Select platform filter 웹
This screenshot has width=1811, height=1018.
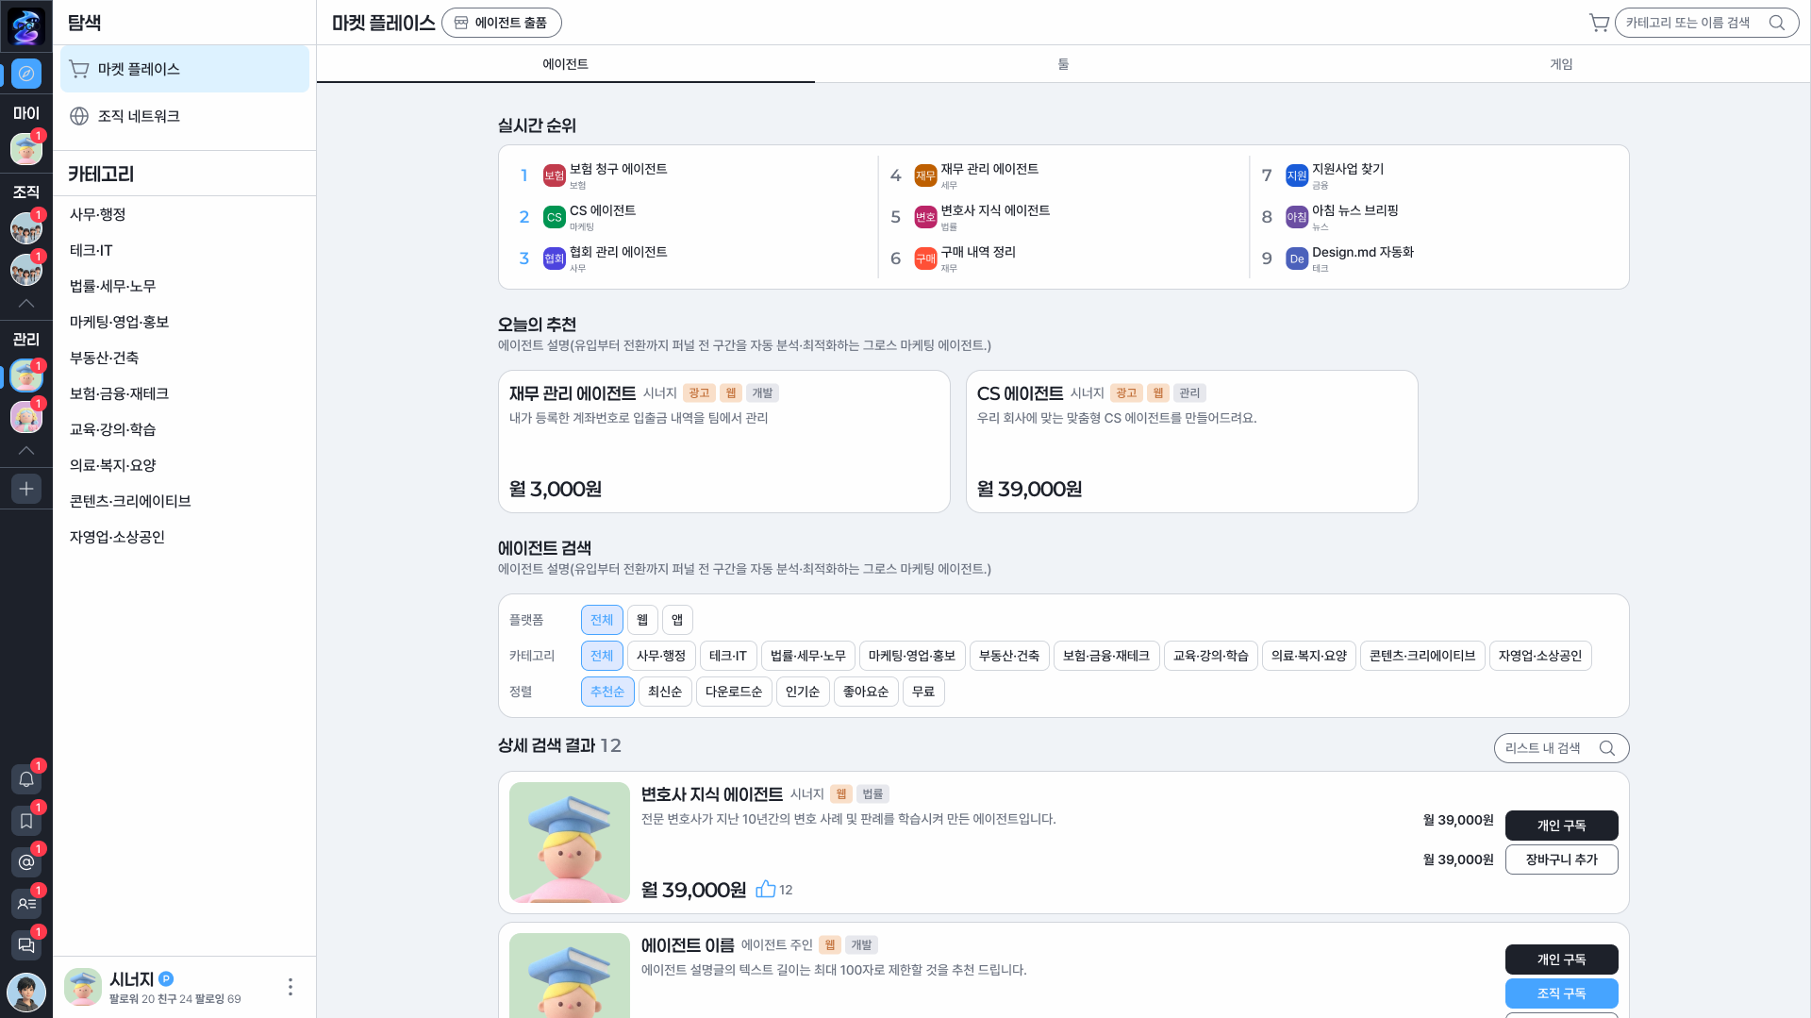[x=642, y=620]
